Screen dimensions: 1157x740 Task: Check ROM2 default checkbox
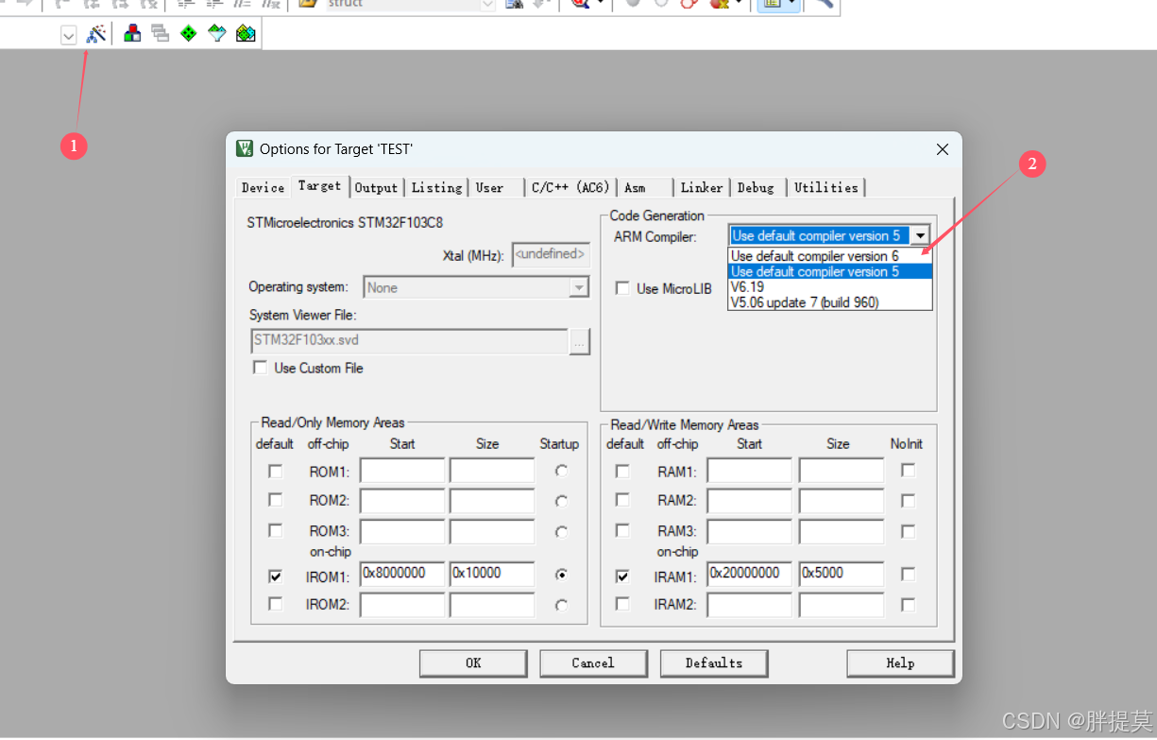(x=275, y=500)
